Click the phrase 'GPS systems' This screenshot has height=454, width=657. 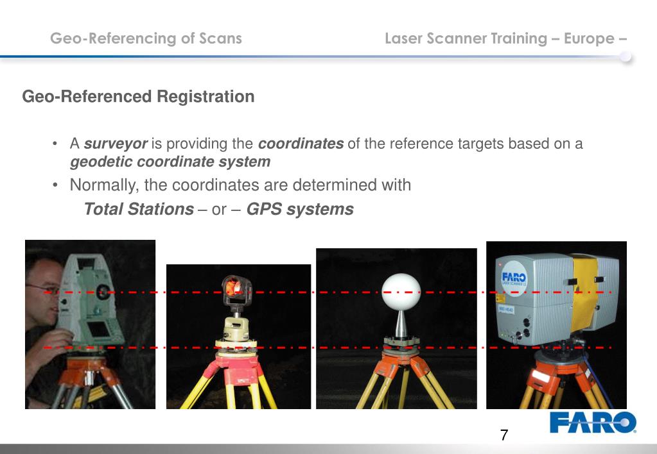coord(300,209)
